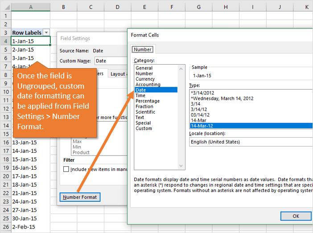Screen dimensions: 313x233
Task: Select column E header
Action: (x=144, y=7)
